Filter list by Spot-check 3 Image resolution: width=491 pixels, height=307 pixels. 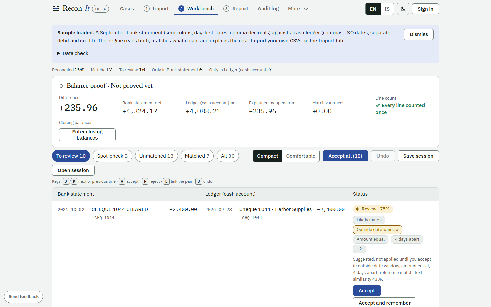click(x=113, y=156)
